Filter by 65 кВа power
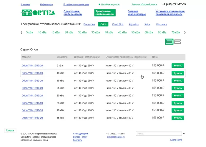 [x=162, y=32]
